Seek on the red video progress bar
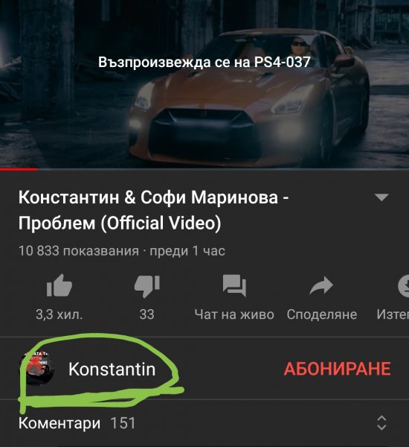 [x=204, y=169]
